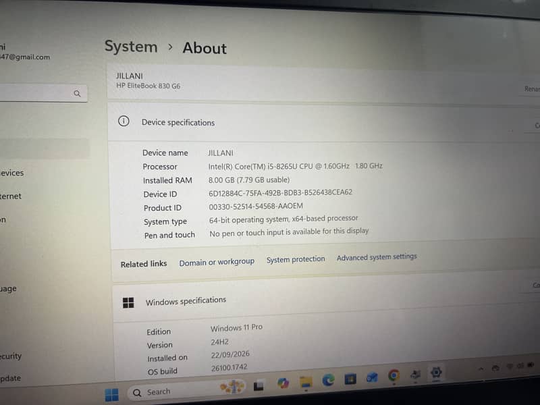Select the devices item in sidebar
The height and width of the screenshot is (405, 540).
point(11,173)
